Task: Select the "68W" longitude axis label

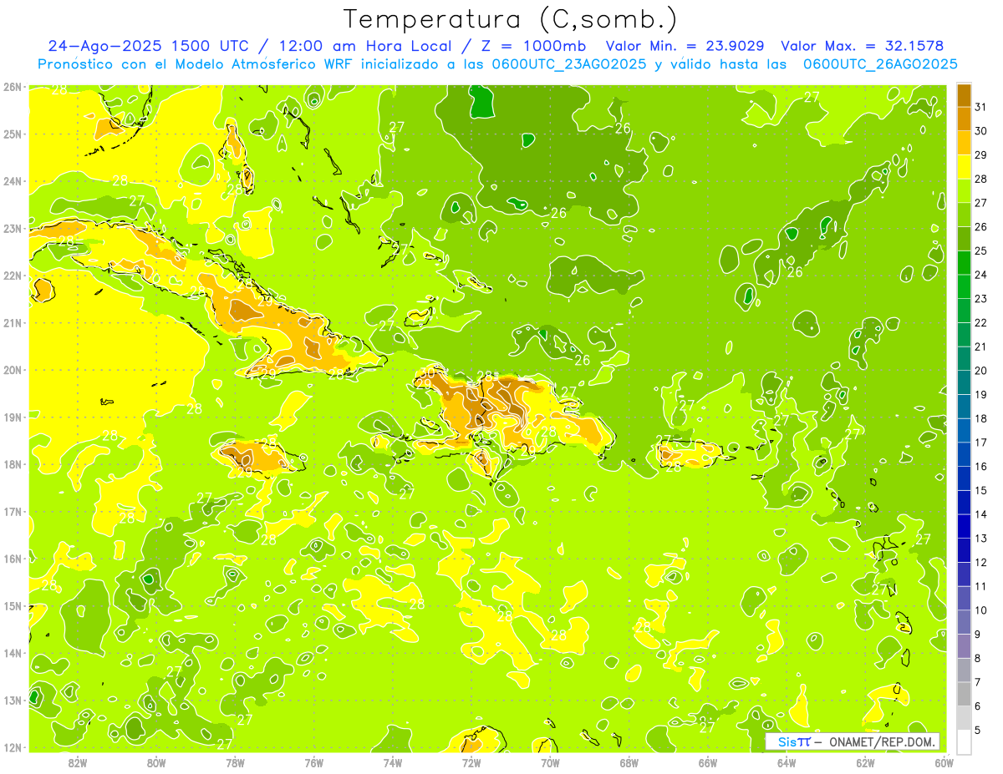Action: tap(629, 762)
